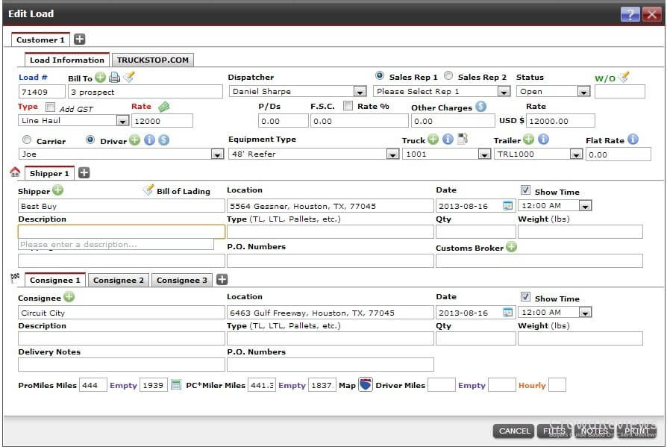This screenshot has width=667, height=447.
Task: Click the Flat Rate info icon
Action: [633, 139]
